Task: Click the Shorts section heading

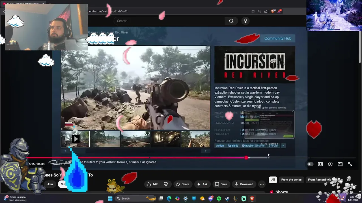Action: (282, 192)
